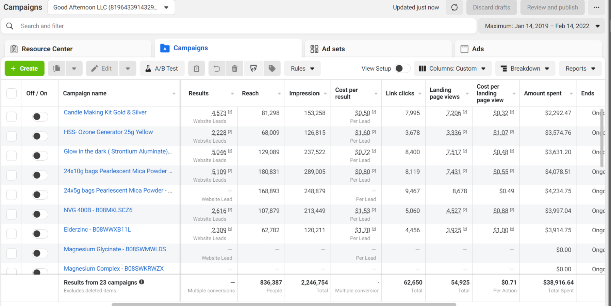Open NVG 400B - B08MKLSCZ6 campaign link

[x=98, y=210]
